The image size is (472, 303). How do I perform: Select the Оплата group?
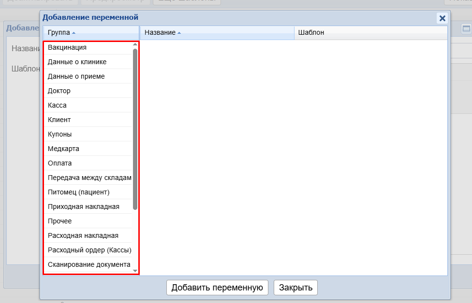59,163
